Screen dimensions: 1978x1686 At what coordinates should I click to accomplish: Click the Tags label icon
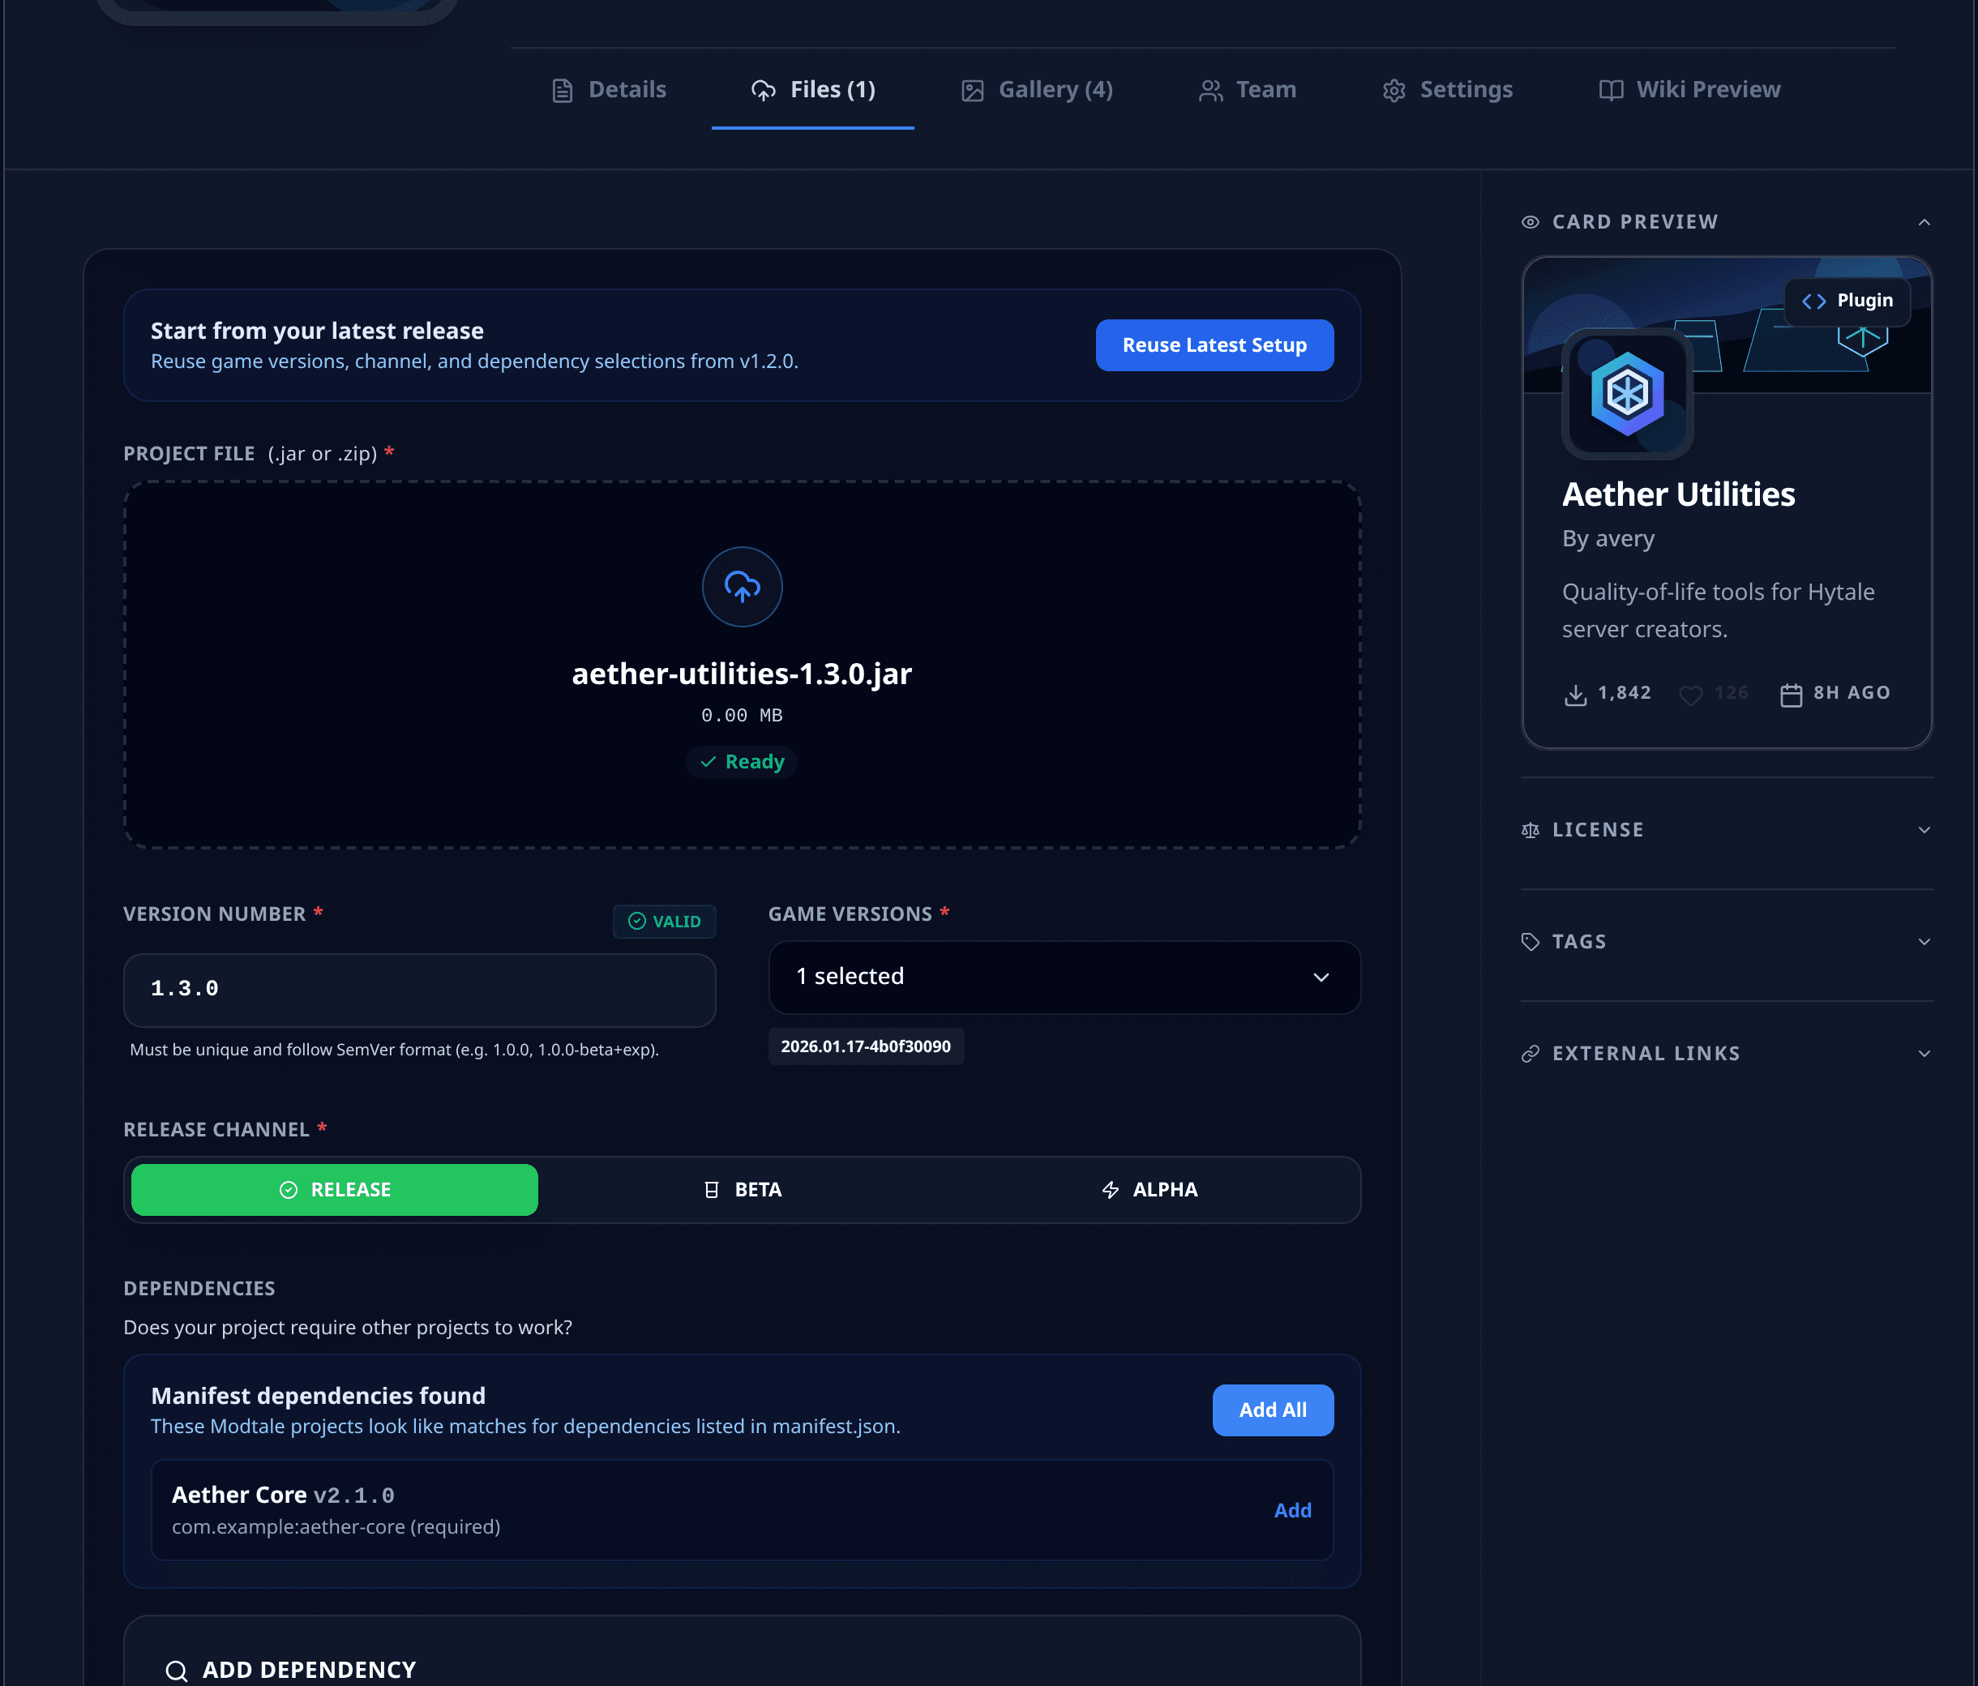click(x=1531, y=942)
